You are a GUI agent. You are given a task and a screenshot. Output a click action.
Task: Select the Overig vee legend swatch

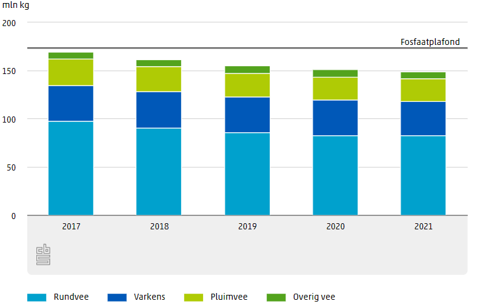click(276, 297)
